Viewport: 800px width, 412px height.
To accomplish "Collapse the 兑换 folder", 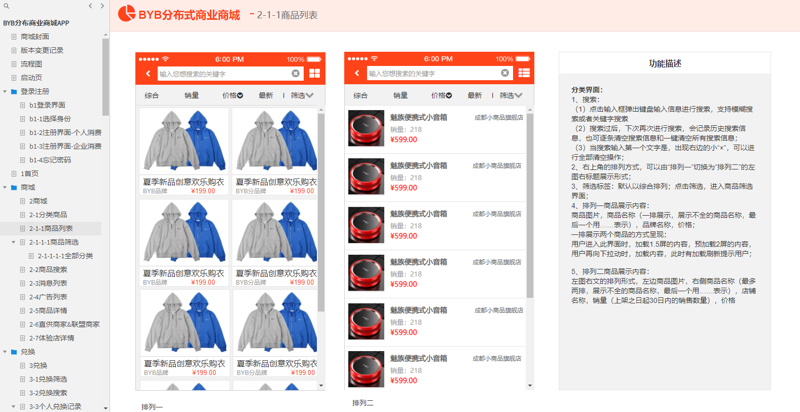I will [5, 352].
